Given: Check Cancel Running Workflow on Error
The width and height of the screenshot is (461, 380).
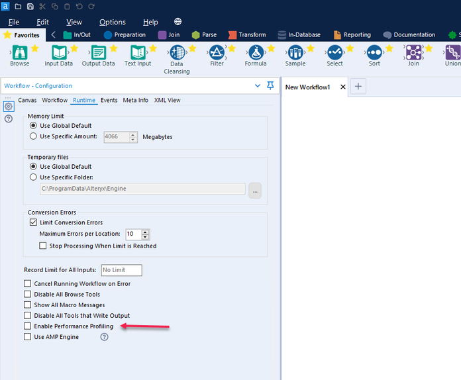Looking at the screenshot, I should 27,283.
